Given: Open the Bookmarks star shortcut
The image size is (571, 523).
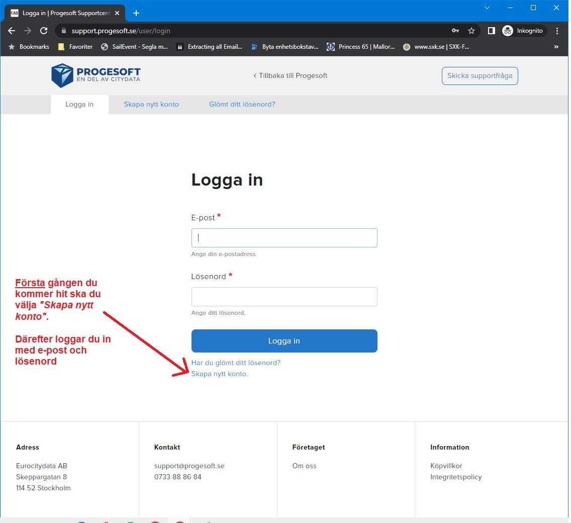Looking at the screenshot, I should 29,47.
